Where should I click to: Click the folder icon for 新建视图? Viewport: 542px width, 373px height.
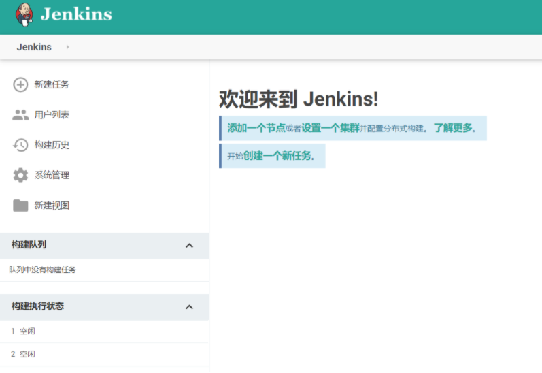(x=20, y=206)
